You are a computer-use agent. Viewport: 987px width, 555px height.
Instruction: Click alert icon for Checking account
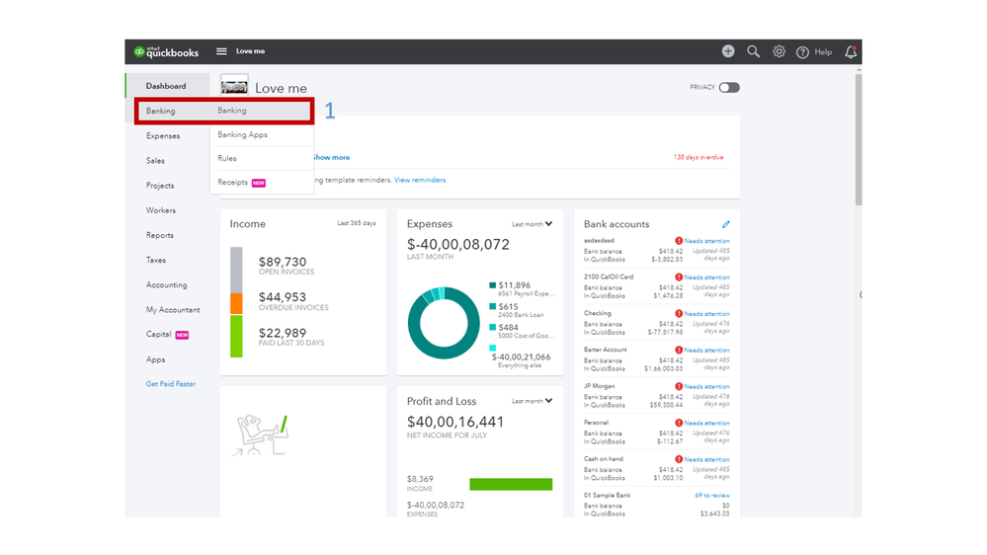(679, 314)
